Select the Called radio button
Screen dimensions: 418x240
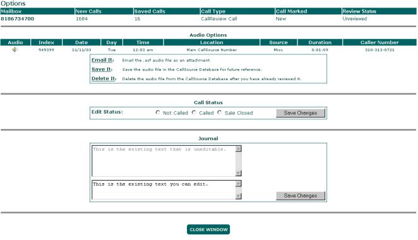tap(194, 112)
